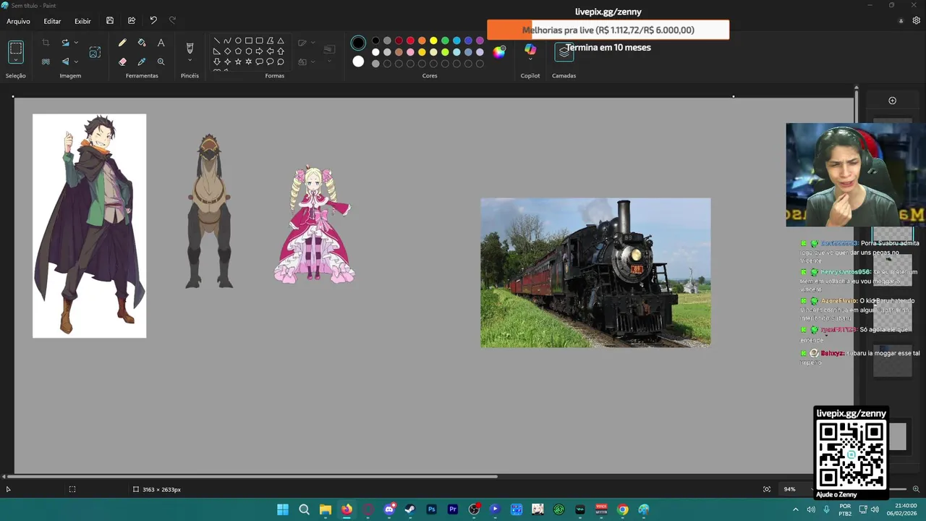Choose the five-point star shape

point(238,62)
